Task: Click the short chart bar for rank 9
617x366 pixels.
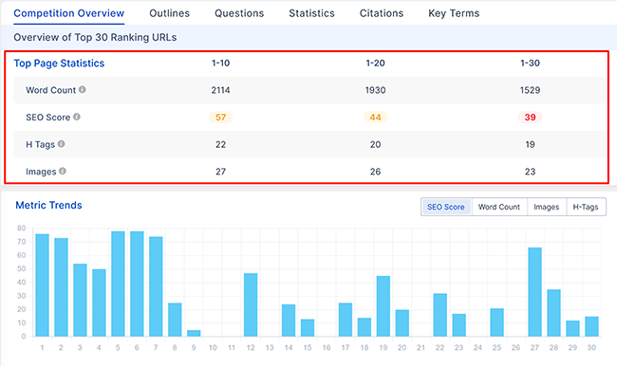Action: (x=194, y=334)
